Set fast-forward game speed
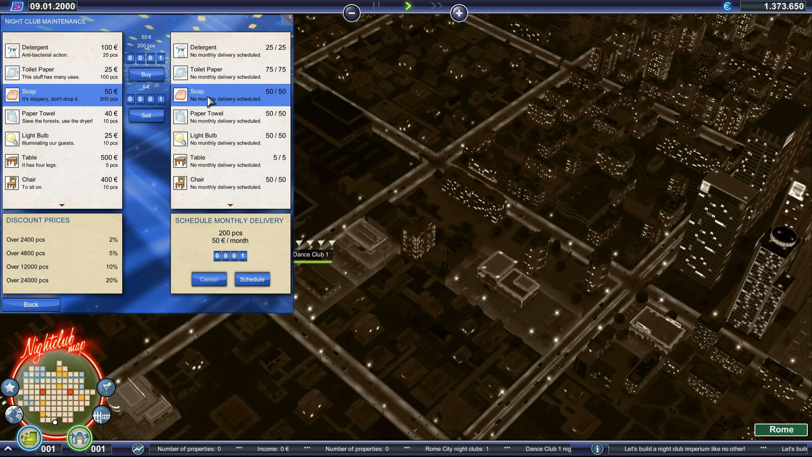 point(436,6)
